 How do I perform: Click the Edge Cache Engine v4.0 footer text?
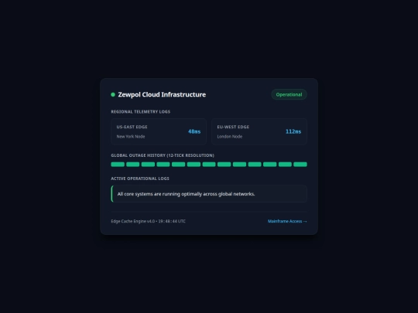133,221
